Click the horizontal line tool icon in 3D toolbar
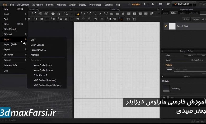The width and height of the screenshot is (206, 124). tap(47, 19)
